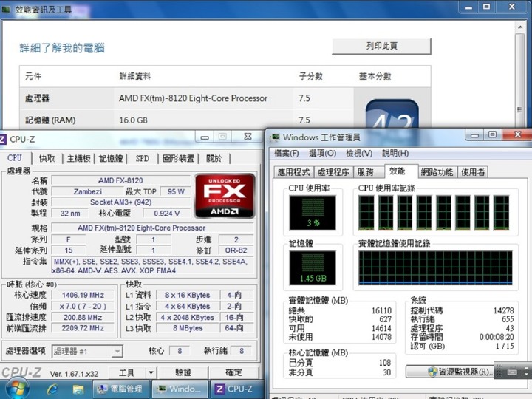532x399 pixels.
Task: Switch to the 處理程序 tab
Action: 333,172
